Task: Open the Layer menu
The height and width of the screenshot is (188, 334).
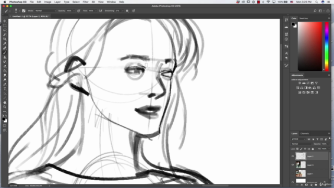Action: pyautogui.click(x=57, y=2)
